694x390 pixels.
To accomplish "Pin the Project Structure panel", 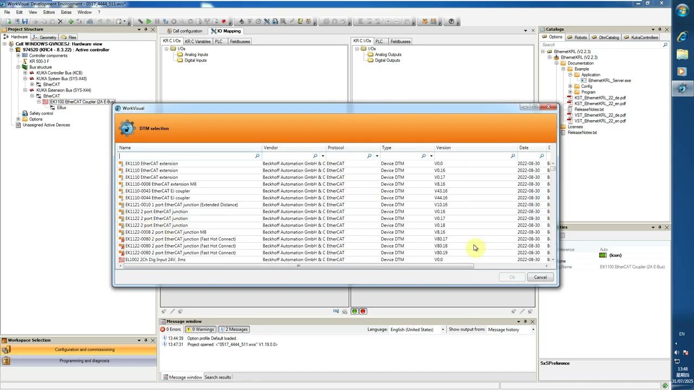I will pyautogui.click(x=145, y=29).
